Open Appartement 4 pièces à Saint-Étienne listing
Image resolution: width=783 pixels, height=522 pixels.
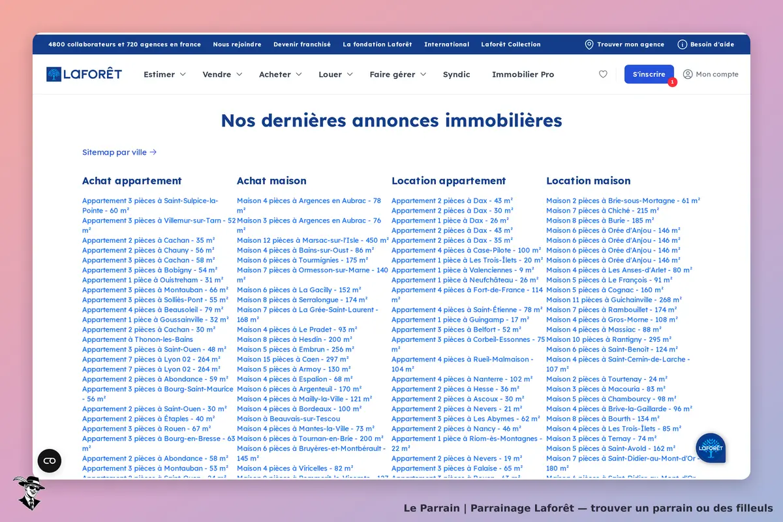[467, 310]
